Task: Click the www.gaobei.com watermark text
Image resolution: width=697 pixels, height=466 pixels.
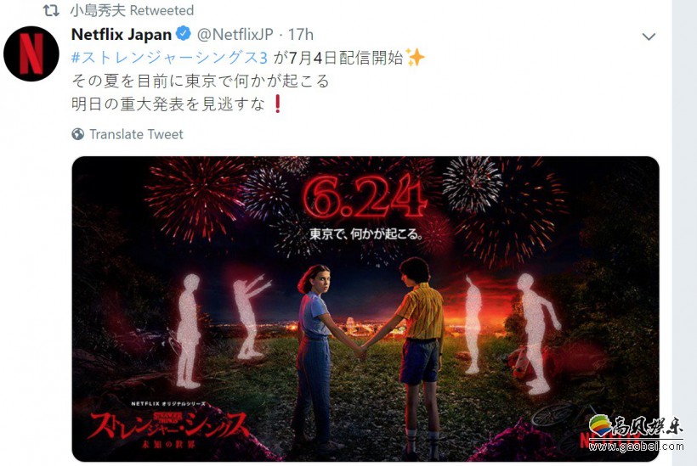Action: pyautogui.click(x=636, y=446)
